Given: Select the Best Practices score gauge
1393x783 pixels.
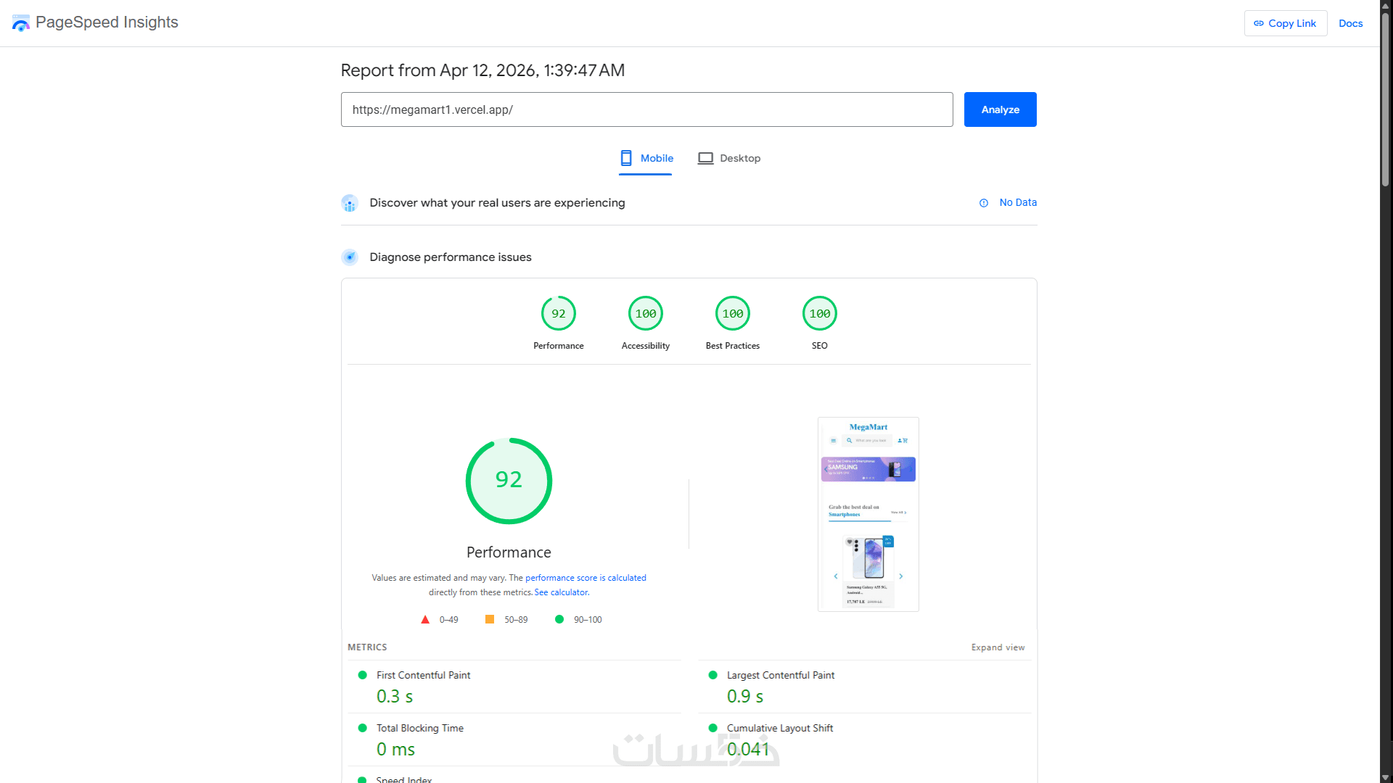Looking at the screenshot, I should tap(733, 314).
